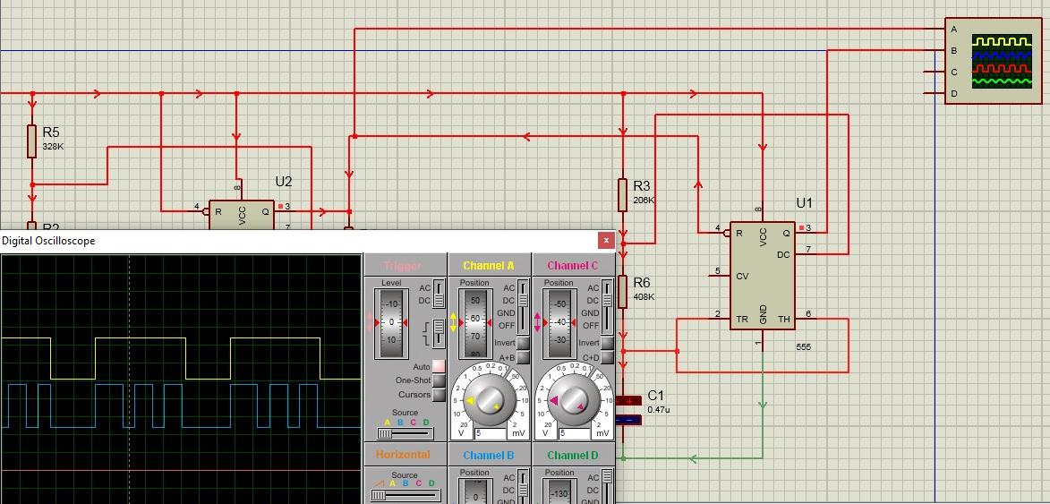Switch Trigger AC/DC coupling switch
The image size is (1050, 504).
tap(439, 294)
